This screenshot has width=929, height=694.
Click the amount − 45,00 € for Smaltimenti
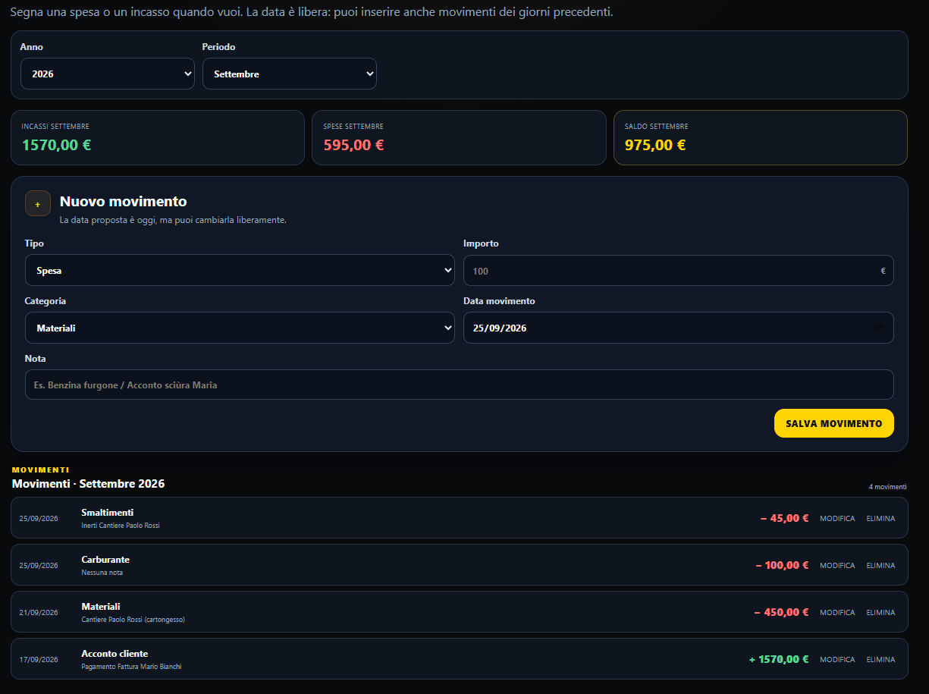coord(784,519)
